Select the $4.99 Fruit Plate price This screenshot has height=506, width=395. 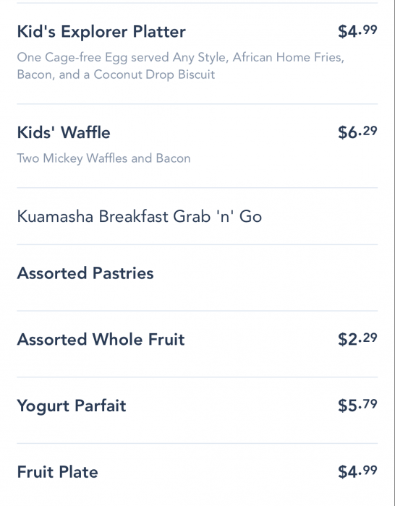(x=357, y=472)
